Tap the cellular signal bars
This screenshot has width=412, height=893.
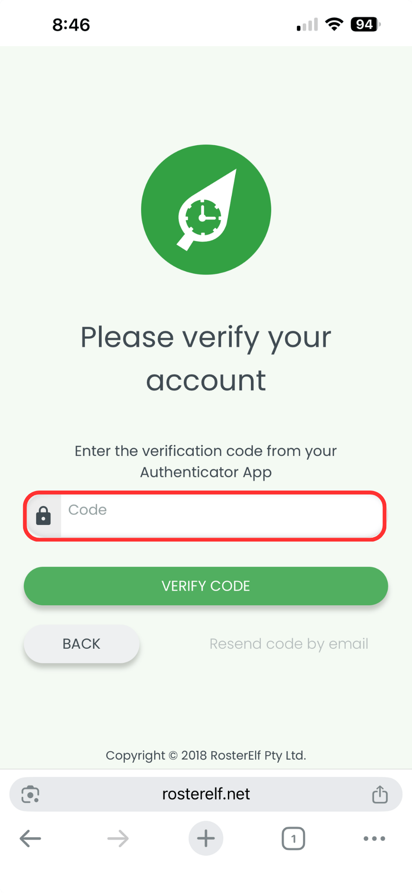pos(307,25)
